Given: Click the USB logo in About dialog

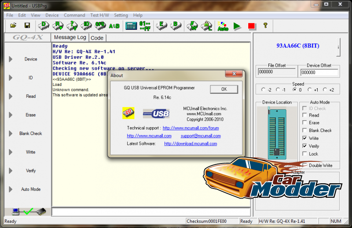Looking at the screenshot, I should tap(156, 114).
